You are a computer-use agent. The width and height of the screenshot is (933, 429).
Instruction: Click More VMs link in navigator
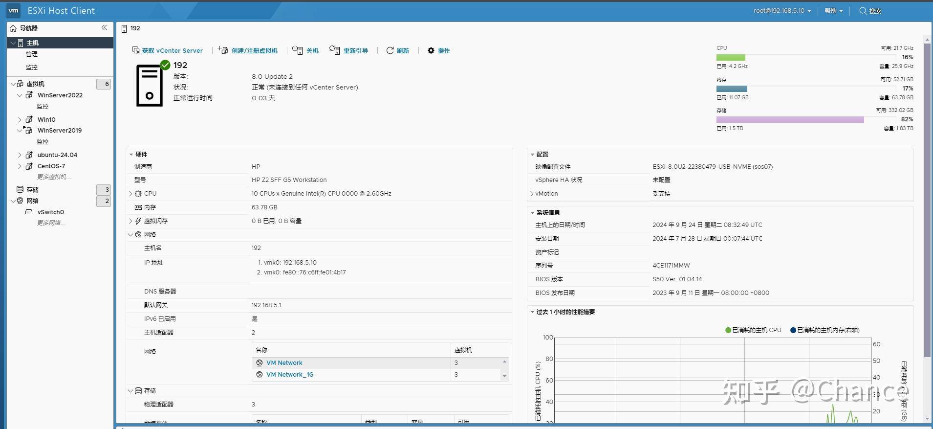point(54,177)
